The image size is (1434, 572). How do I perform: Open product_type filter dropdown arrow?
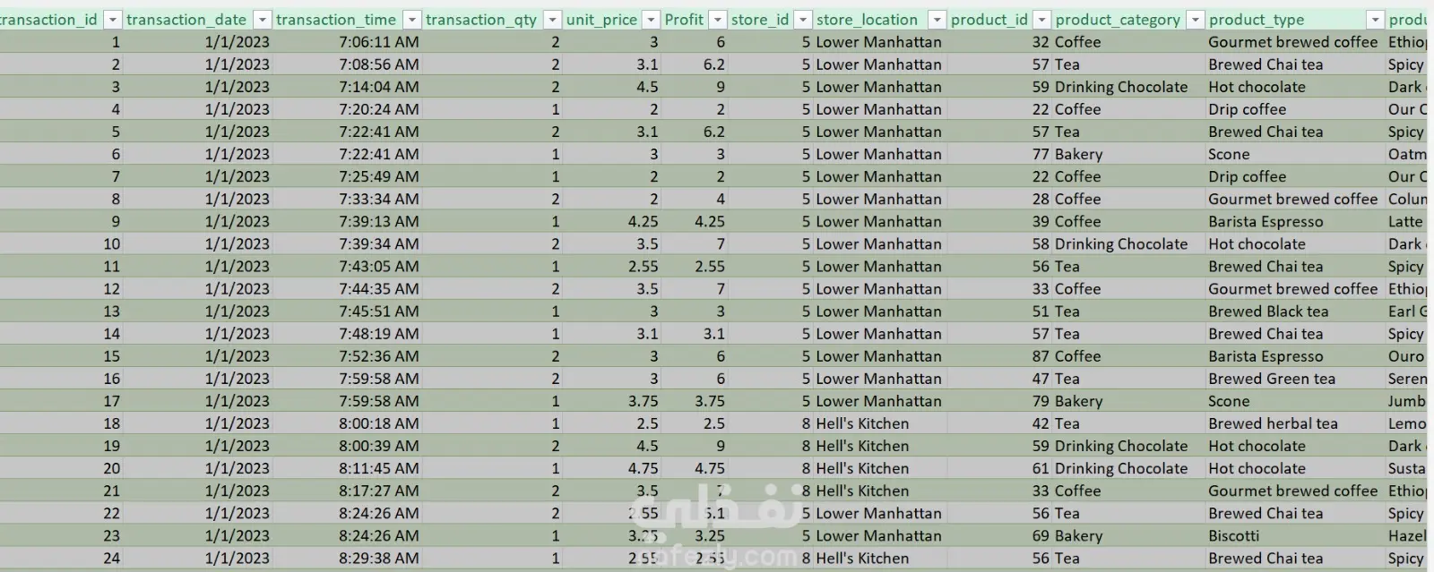(1375, 20)
